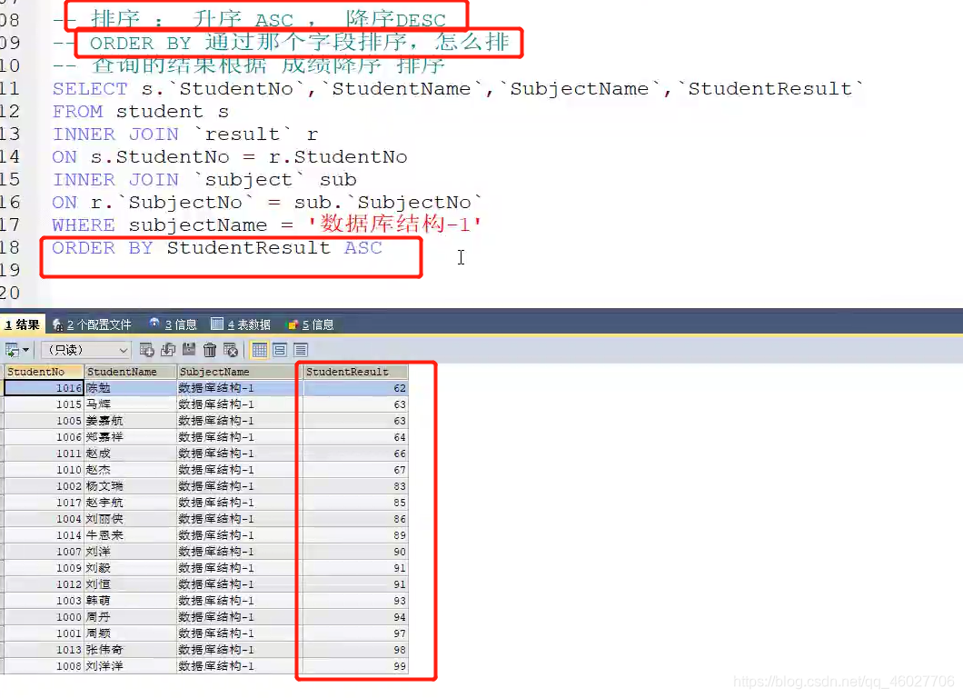The width and height of the screenshot is (963, 698).
Task: Open the 4 表数据 tab
Action: (x=241, y=324)
